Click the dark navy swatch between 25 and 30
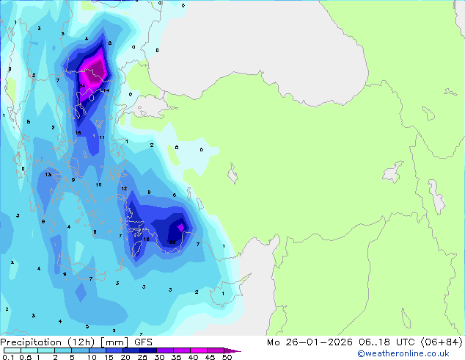 (x=148, y=350)
